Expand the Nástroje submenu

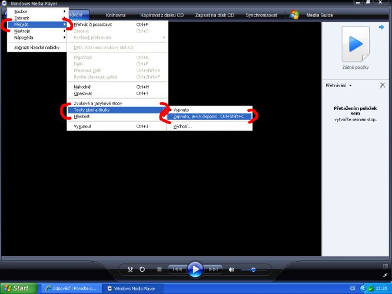pos(37,31)
